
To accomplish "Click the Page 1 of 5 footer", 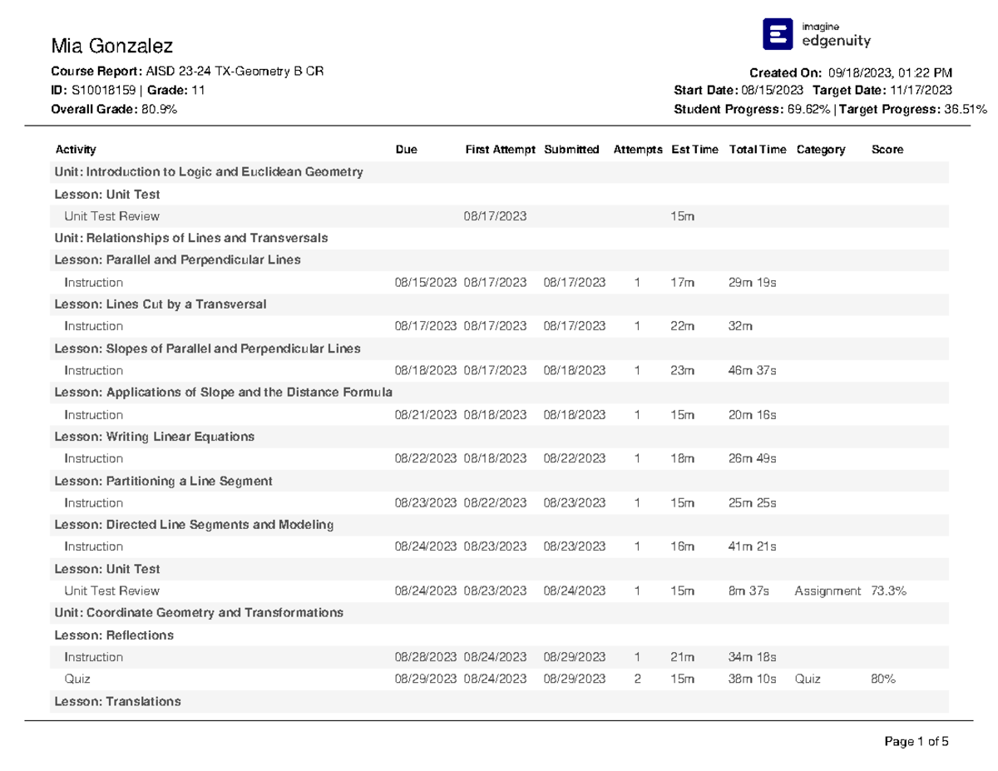I will tap(916, 741).
